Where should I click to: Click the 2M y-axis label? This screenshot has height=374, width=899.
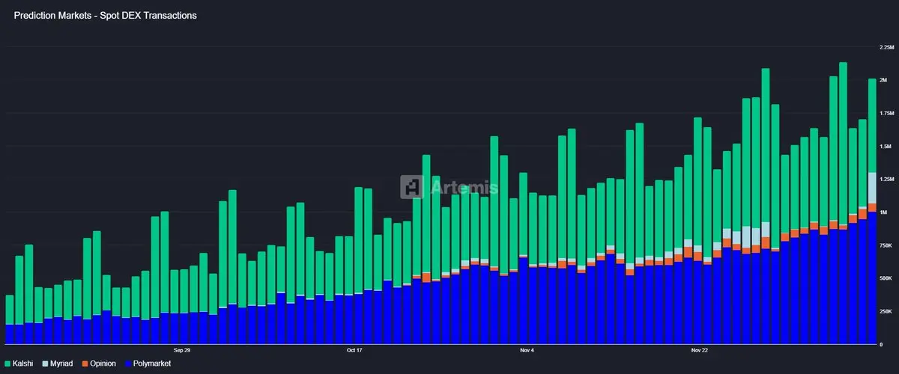pyautogui.click(x=884, y=80)
